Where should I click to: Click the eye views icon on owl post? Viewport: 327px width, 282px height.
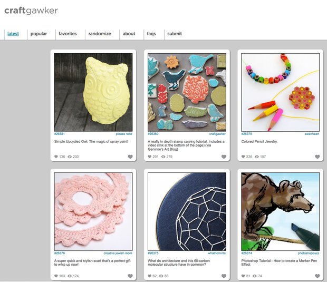tap(70, 157)
